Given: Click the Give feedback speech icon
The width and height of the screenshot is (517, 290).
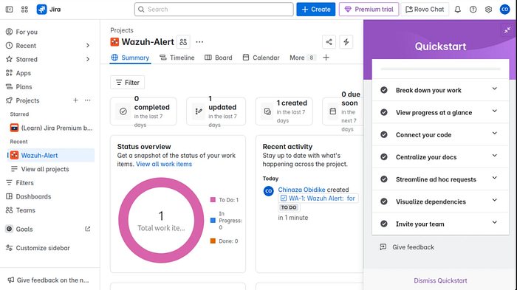Looking at the screenshot, I should (x=383, y=246).
